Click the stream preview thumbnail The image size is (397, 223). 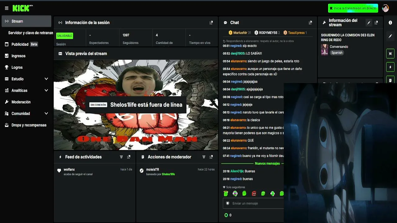(x=136, y=105)
